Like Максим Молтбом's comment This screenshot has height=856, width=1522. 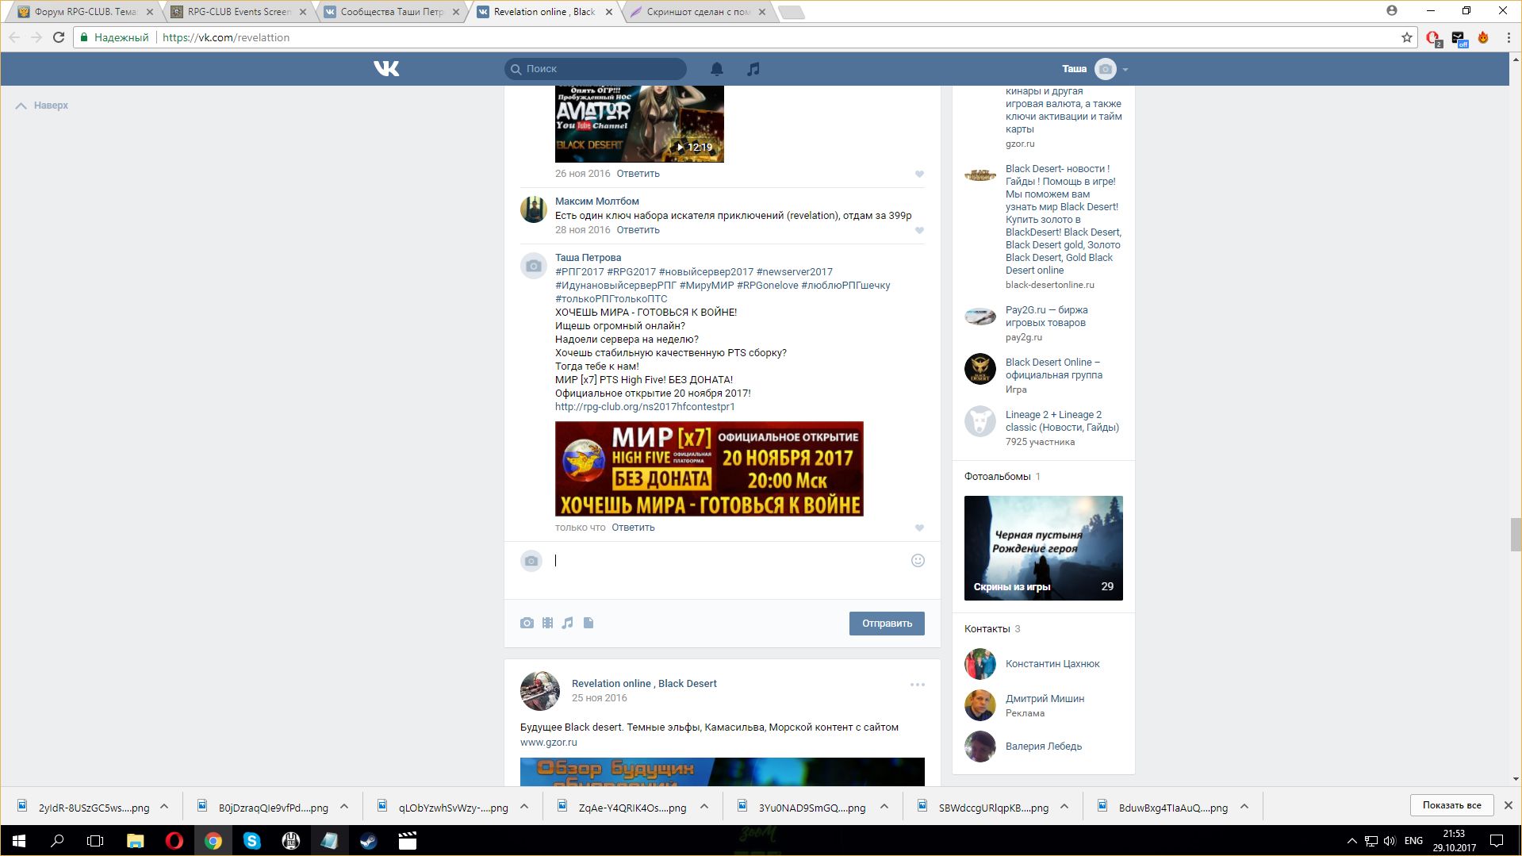[919, 230]
